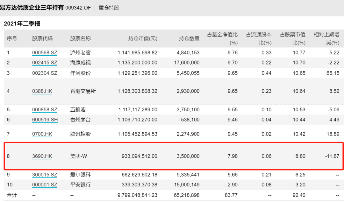344x202 pixels.
Task: Click fund code 009342.OF
Action: [78, 8]
